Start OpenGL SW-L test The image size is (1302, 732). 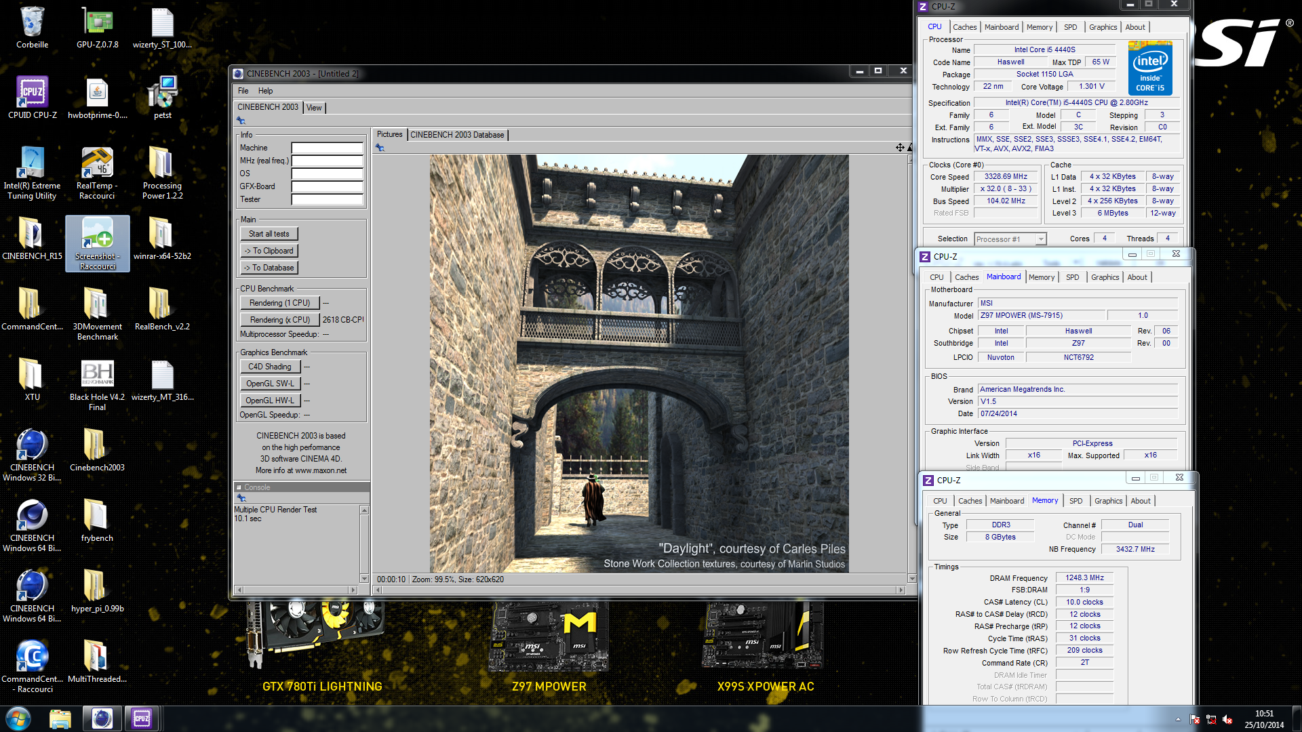[x=269, y=384]
